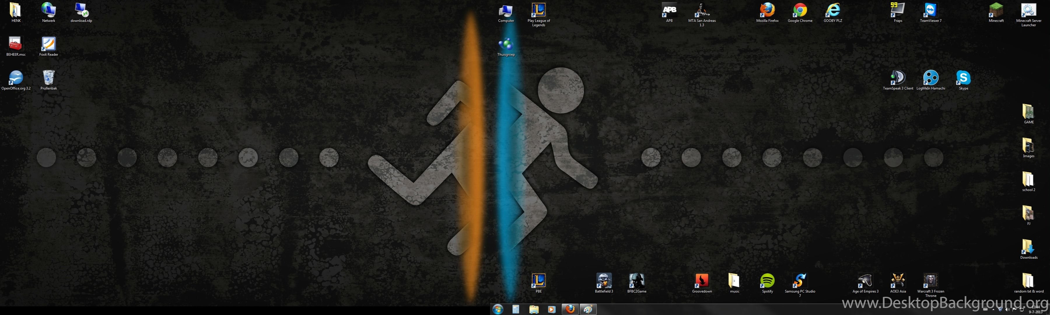Select the BFBC2Game icon
This screenshot has width=1050, height=315.
637,283
